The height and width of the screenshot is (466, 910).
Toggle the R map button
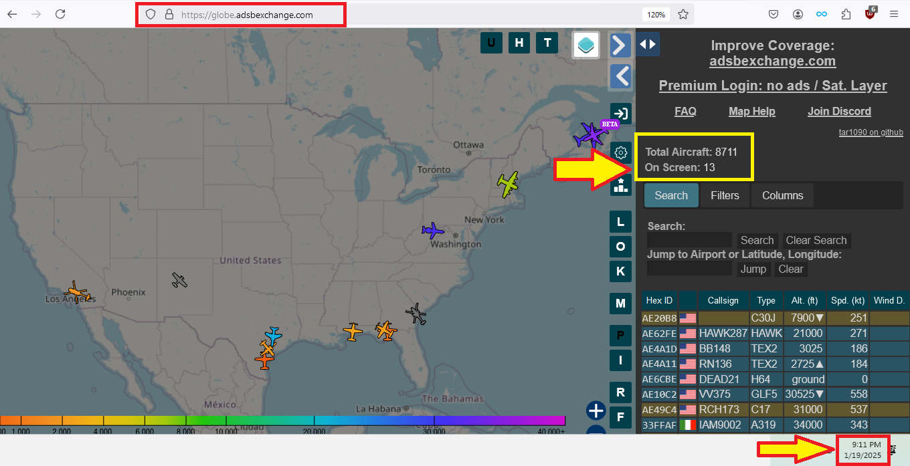620,392
